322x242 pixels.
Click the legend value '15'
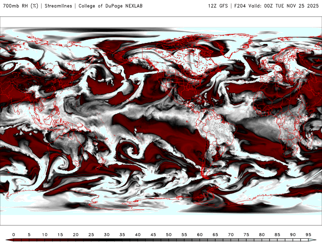60,235
